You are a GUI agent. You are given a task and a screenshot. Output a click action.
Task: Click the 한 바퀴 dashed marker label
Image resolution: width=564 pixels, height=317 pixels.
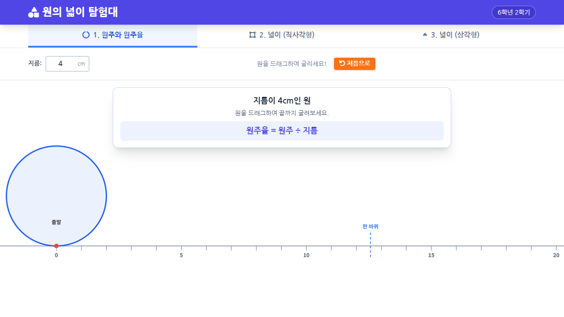[370, 227]
